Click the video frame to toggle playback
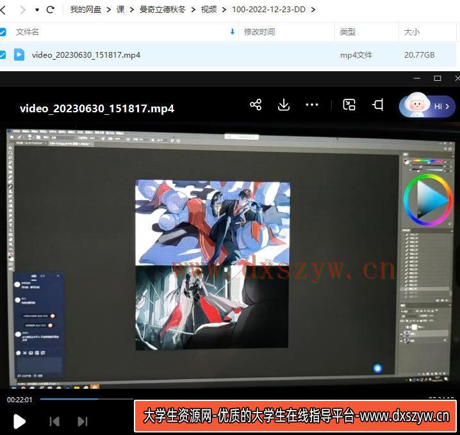 (x=230, y=255)
